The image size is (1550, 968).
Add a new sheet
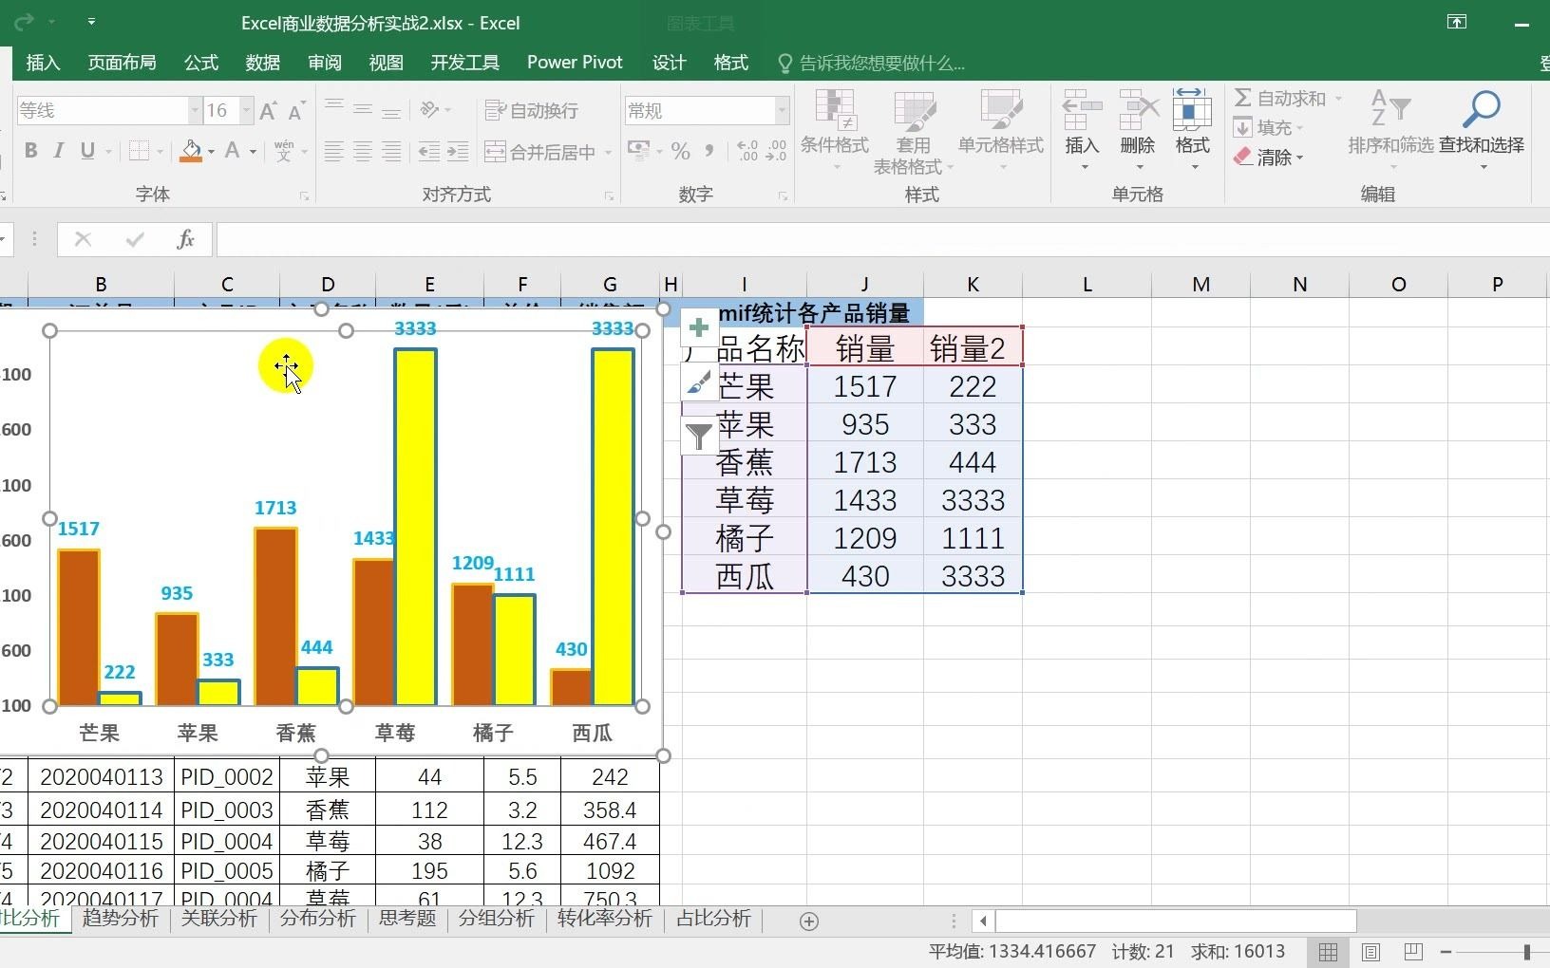pyautogui.click(x=809, y=921)
